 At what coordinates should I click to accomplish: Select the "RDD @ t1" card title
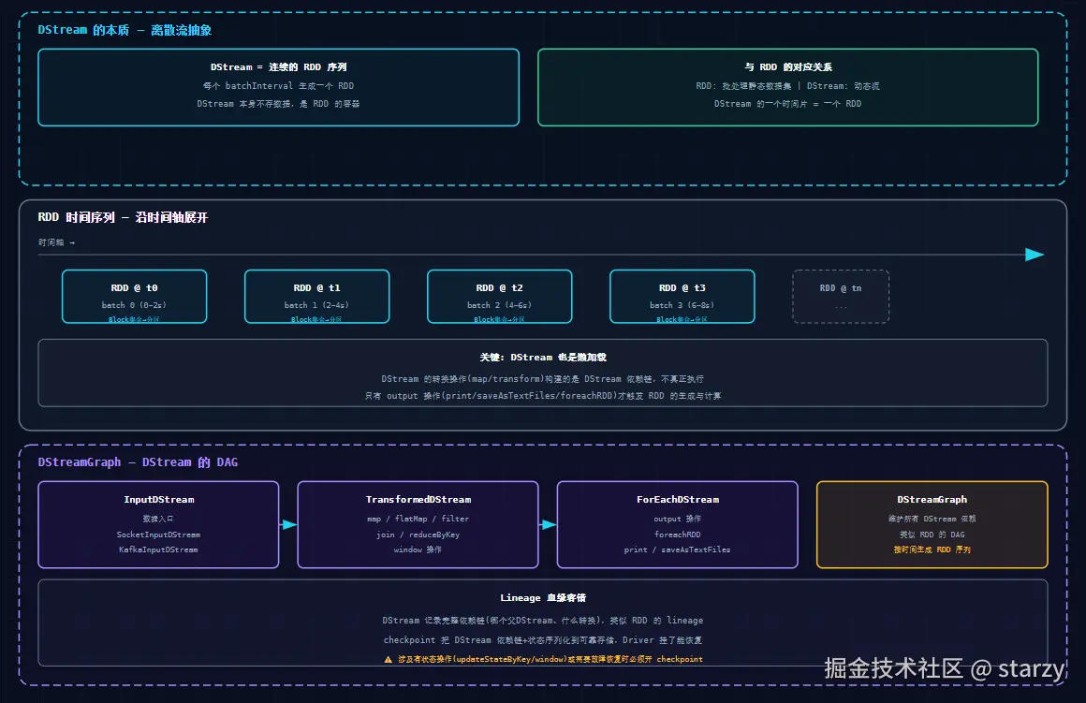click(x=317, y=288)
